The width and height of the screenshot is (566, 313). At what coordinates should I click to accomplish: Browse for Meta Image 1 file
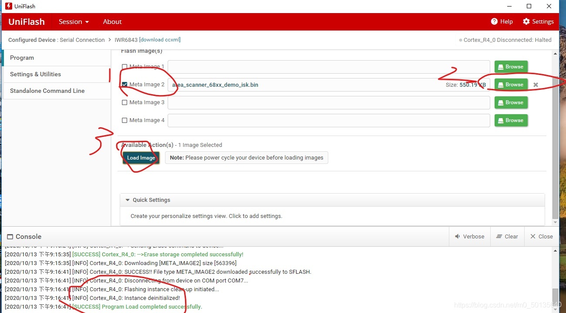tap(511, 67)
